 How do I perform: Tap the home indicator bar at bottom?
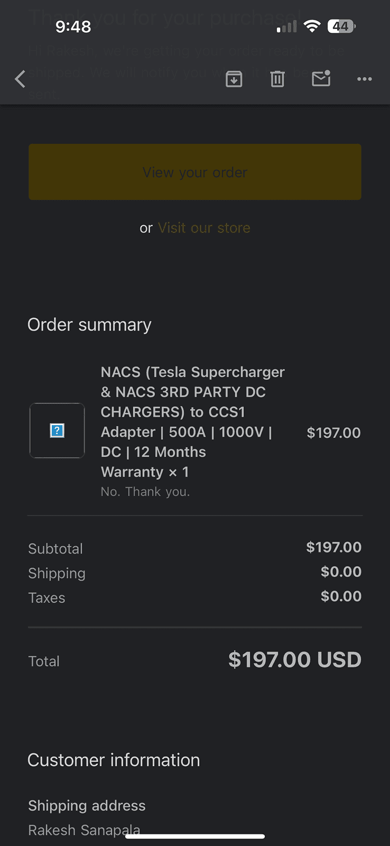(x=195, y=836)
